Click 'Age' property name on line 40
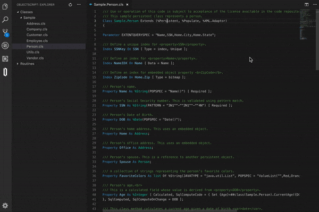 [x=122, y=194]
